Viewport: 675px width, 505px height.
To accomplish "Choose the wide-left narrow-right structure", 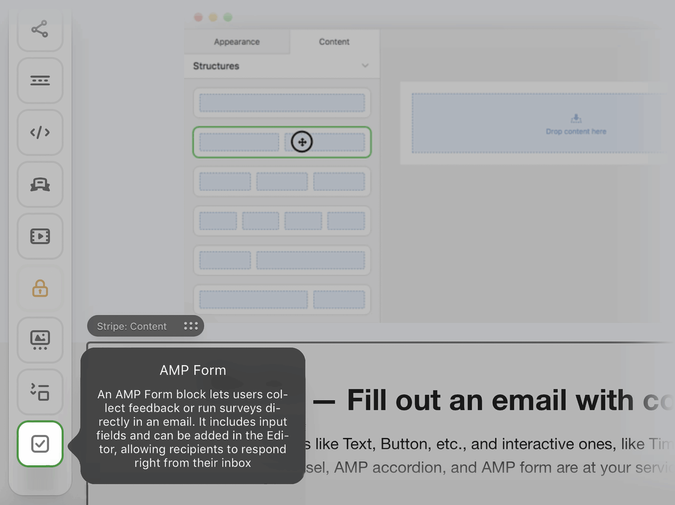I will tap(282, 299).
